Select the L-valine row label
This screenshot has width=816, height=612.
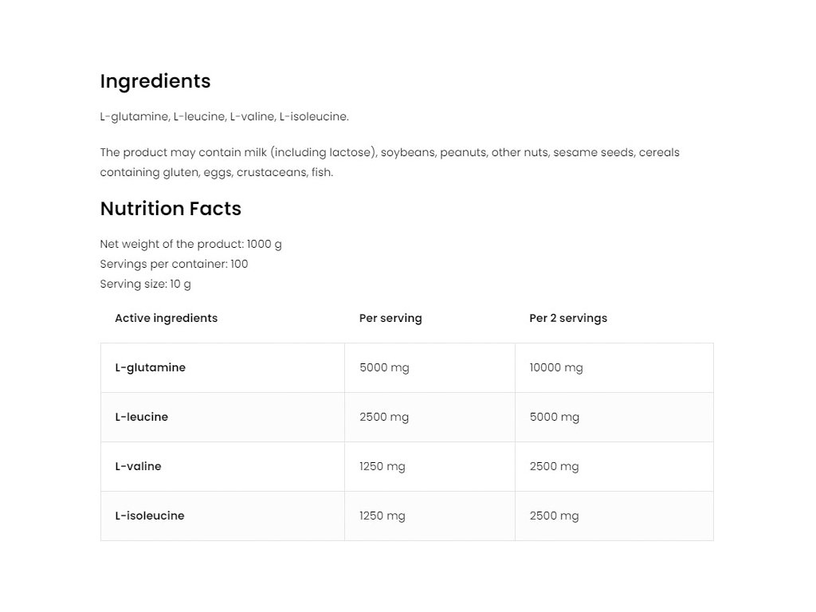pyautogui.click(x=138, y=466)
